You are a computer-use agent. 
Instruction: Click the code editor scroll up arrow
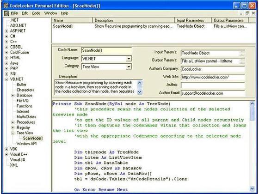[252, 103]
